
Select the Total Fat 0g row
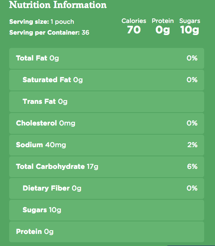(107, 58)
